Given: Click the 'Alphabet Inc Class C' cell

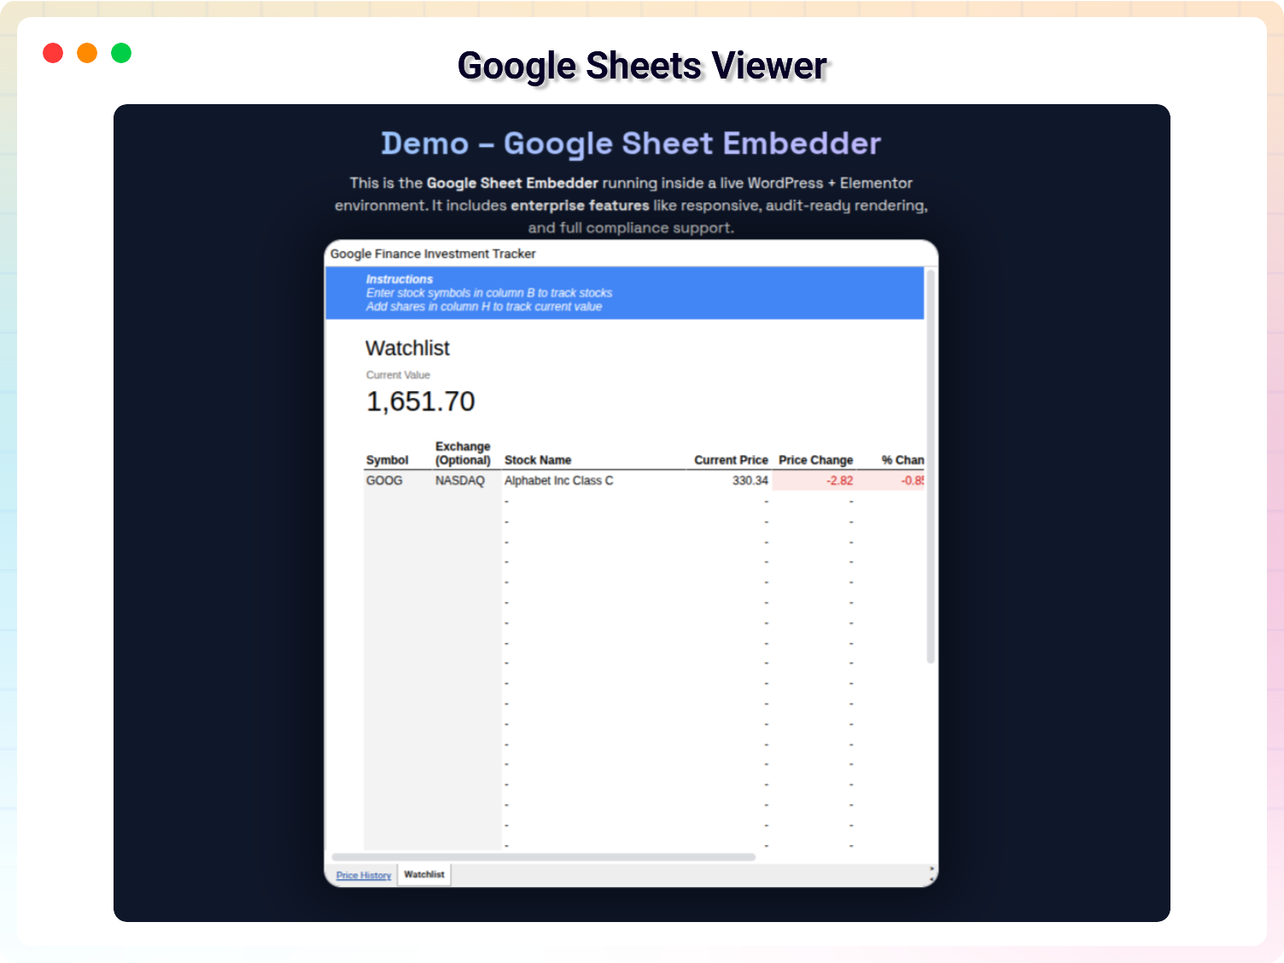Looking at the screenshot, I should click(593, 481).
